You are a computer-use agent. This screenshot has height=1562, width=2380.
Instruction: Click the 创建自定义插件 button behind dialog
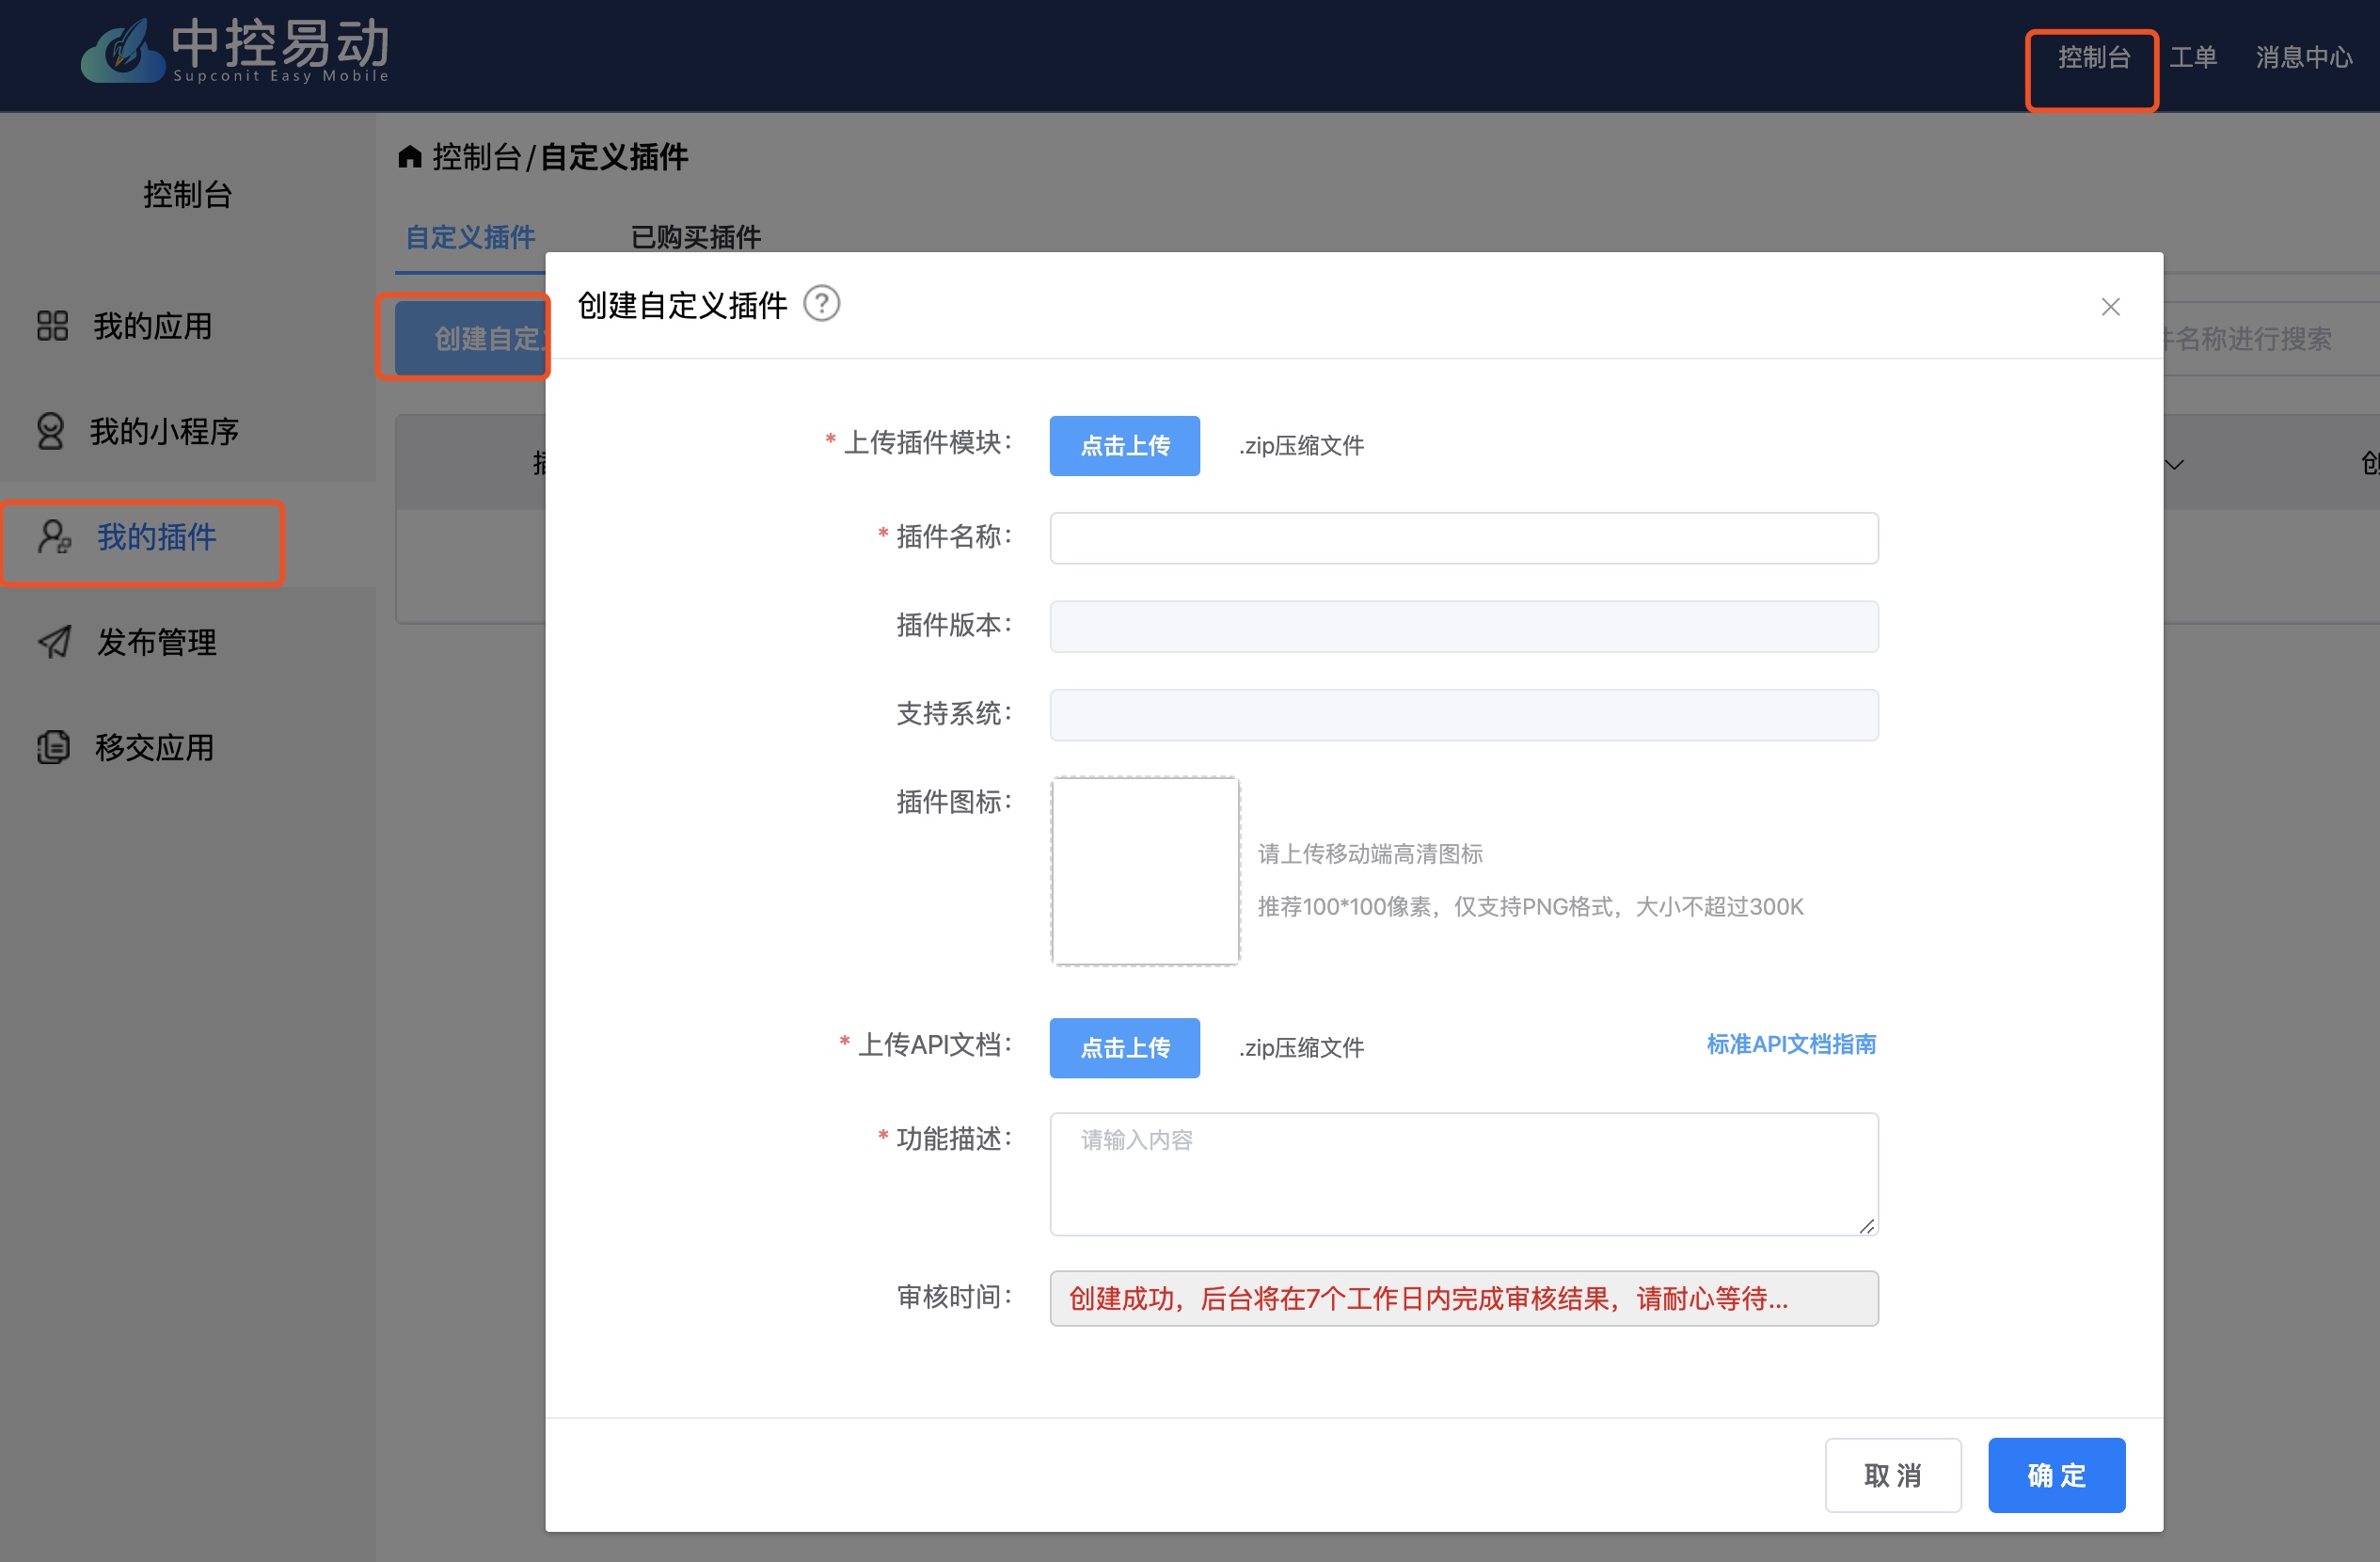tap(470, 339)
